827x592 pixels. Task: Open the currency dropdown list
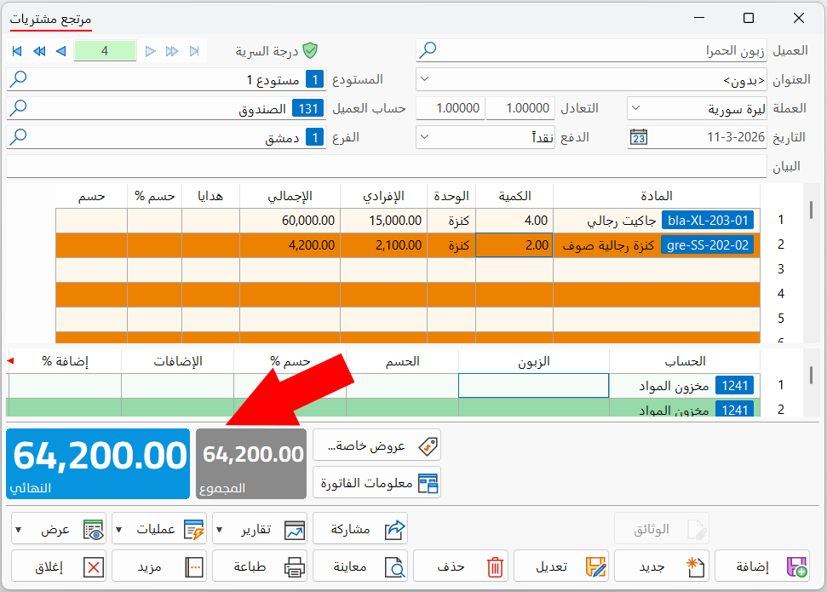click(x=635, y=108)
